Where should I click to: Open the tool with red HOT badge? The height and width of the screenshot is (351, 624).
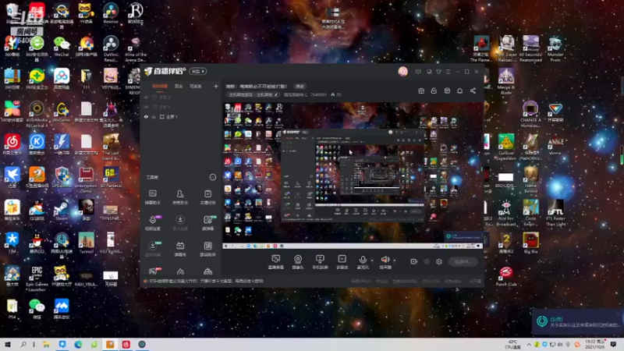tap(154, 271)
